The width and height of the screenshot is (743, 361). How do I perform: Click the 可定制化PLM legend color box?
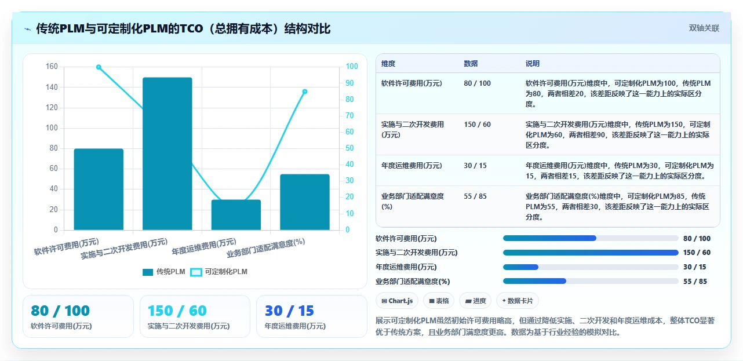[x=196, y=272]
